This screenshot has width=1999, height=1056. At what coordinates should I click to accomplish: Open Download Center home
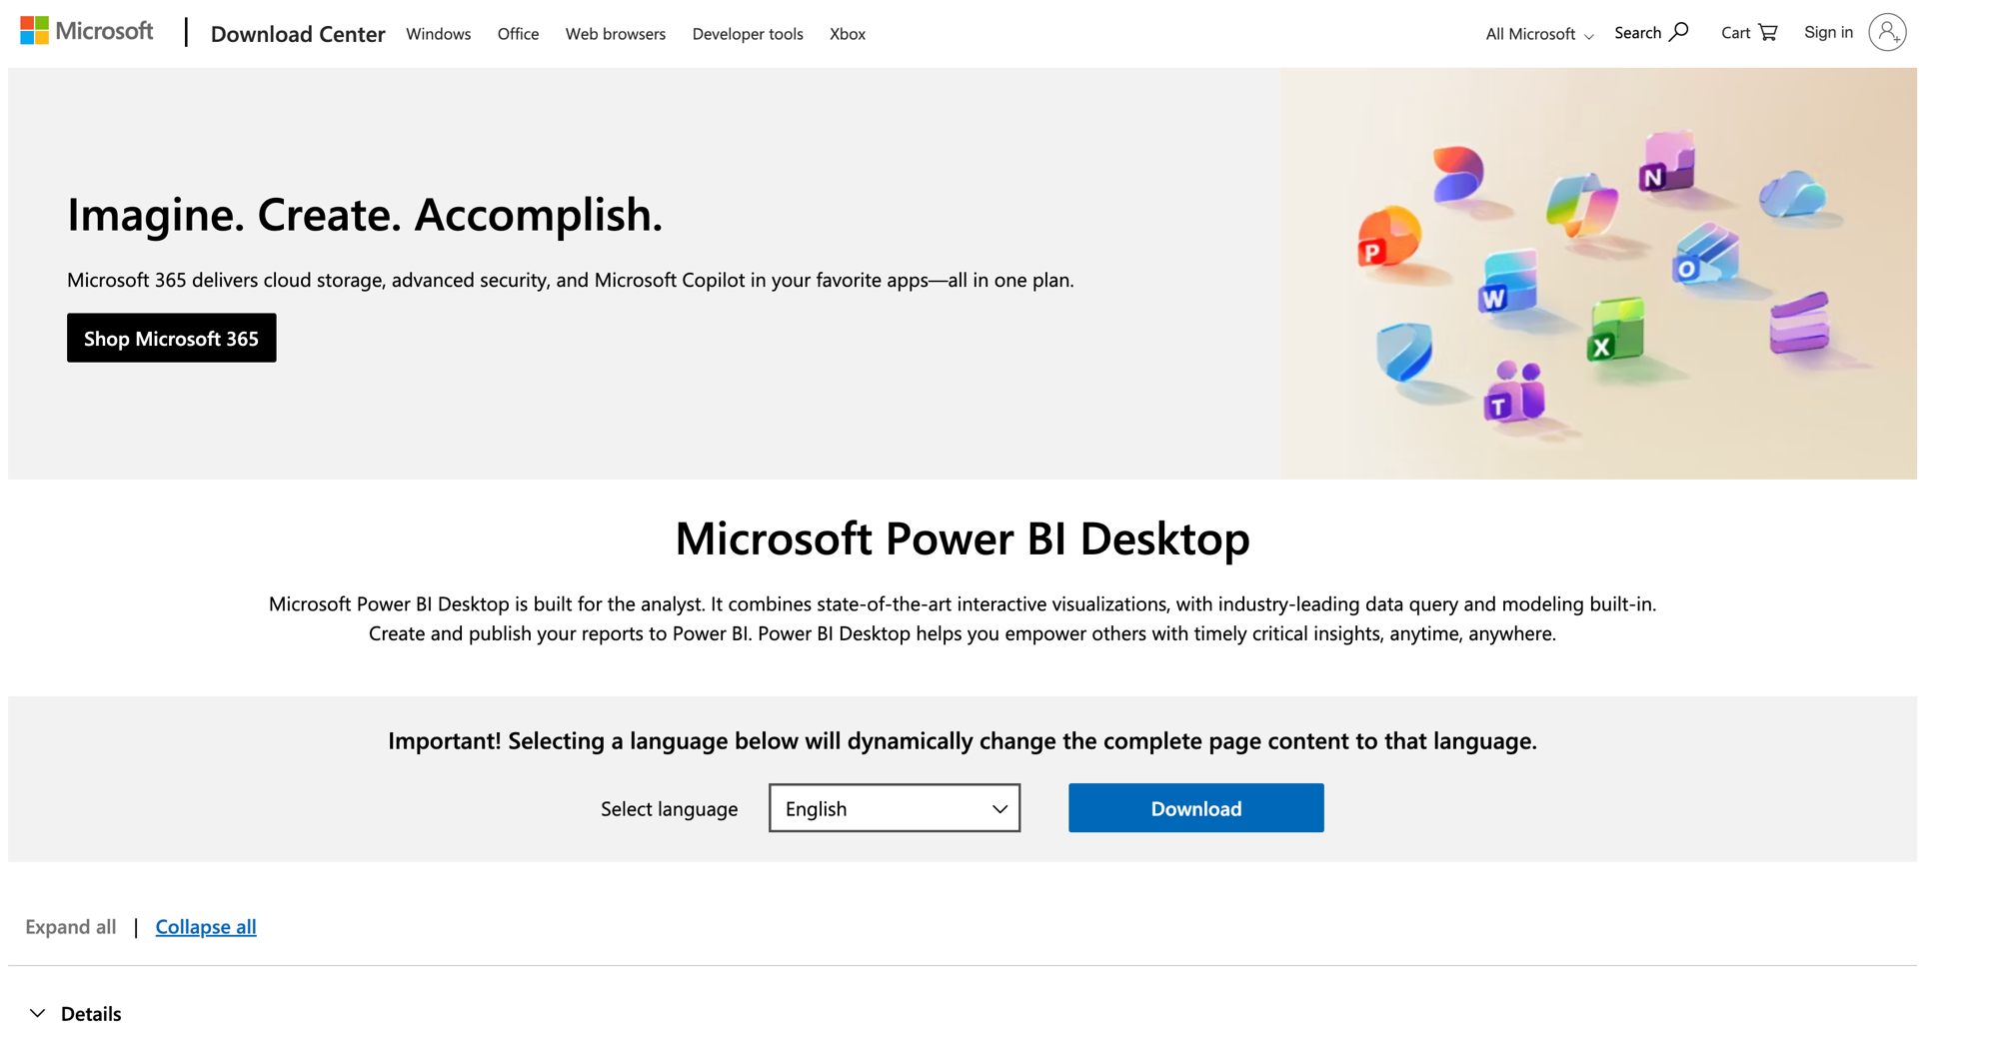298,34
